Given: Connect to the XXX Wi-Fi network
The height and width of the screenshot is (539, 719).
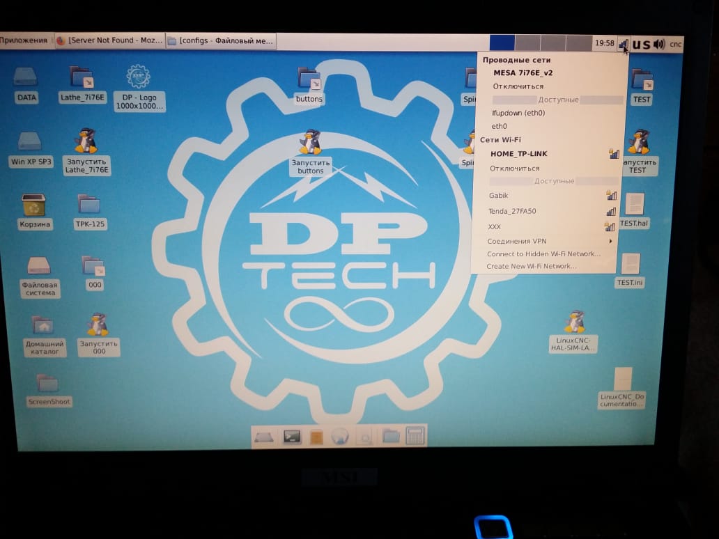Looking at the screenshot, I should (x=546, y=227).
